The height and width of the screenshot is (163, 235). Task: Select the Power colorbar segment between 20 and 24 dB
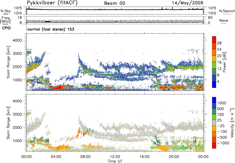[214, 52]
